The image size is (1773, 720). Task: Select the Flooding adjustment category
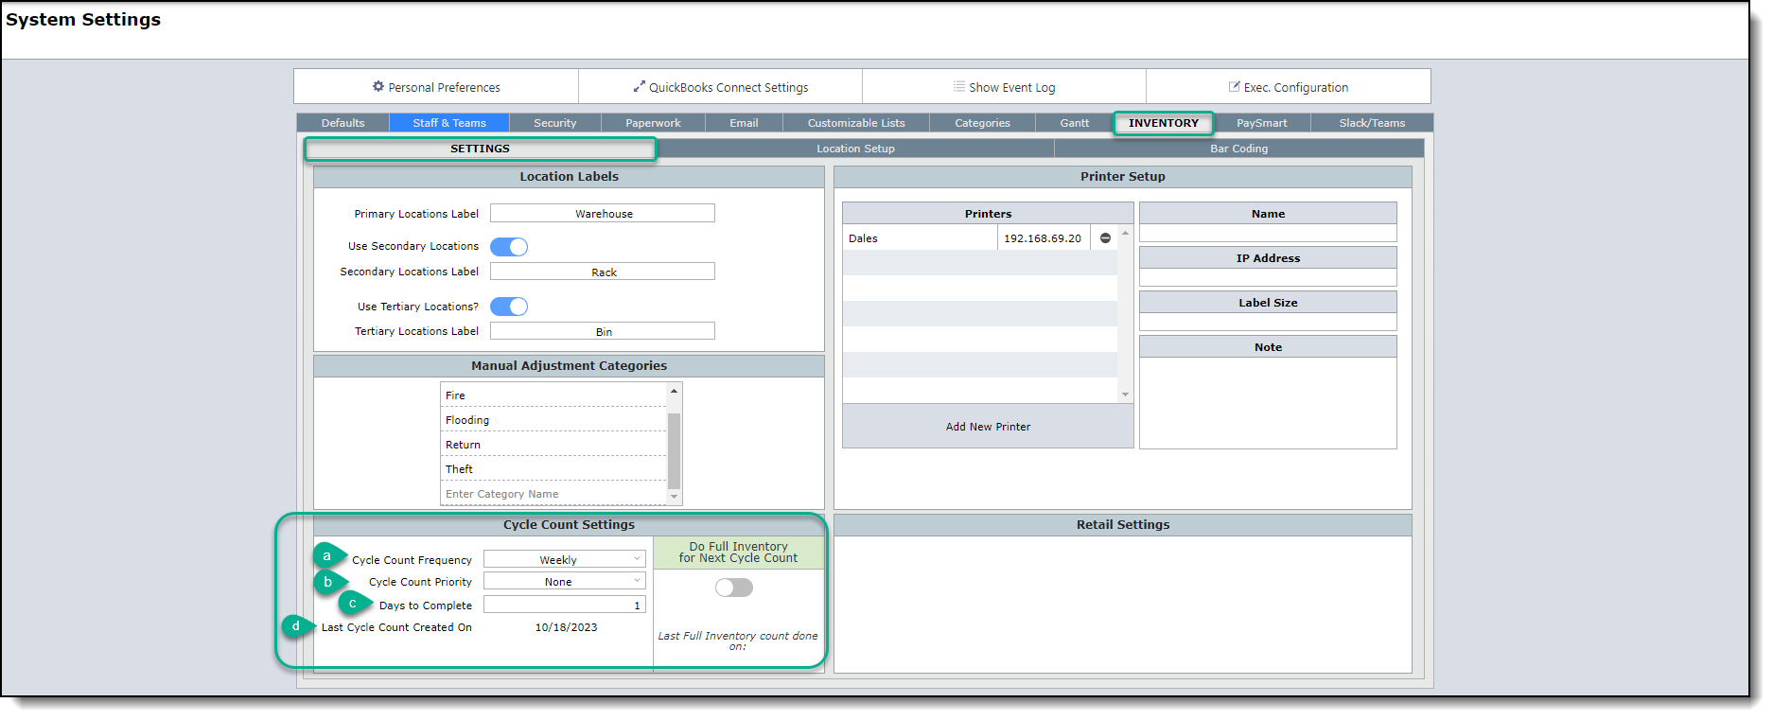click(553, 420)
